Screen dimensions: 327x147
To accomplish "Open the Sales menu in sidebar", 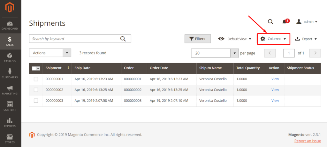I will point(10,41).
